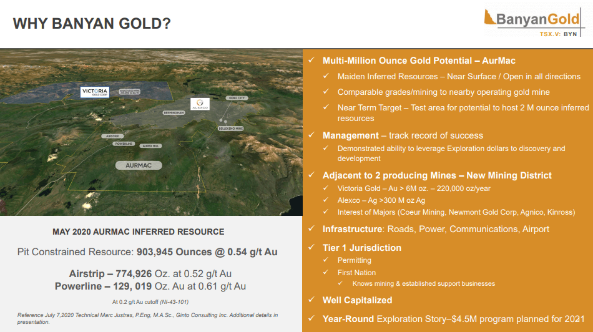
Task: Click the 'Interest of Majors' bullet text
Action: pyautogui.click(x=456, y=212)
